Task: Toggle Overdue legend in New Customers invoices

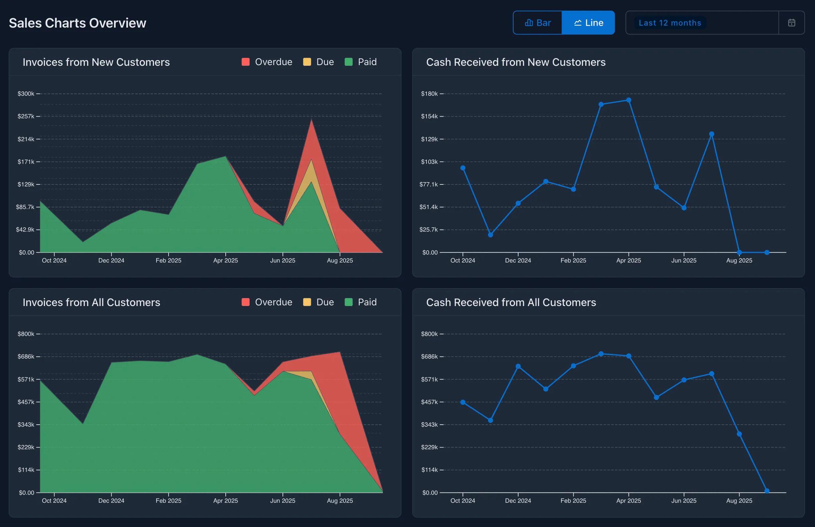Action: pyautogui.click(x=267, y=62)
